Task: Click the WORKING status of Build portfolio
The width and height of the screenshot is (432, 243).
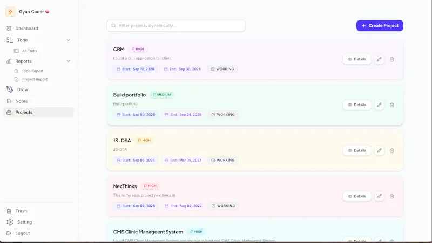Action: (223, 115)
